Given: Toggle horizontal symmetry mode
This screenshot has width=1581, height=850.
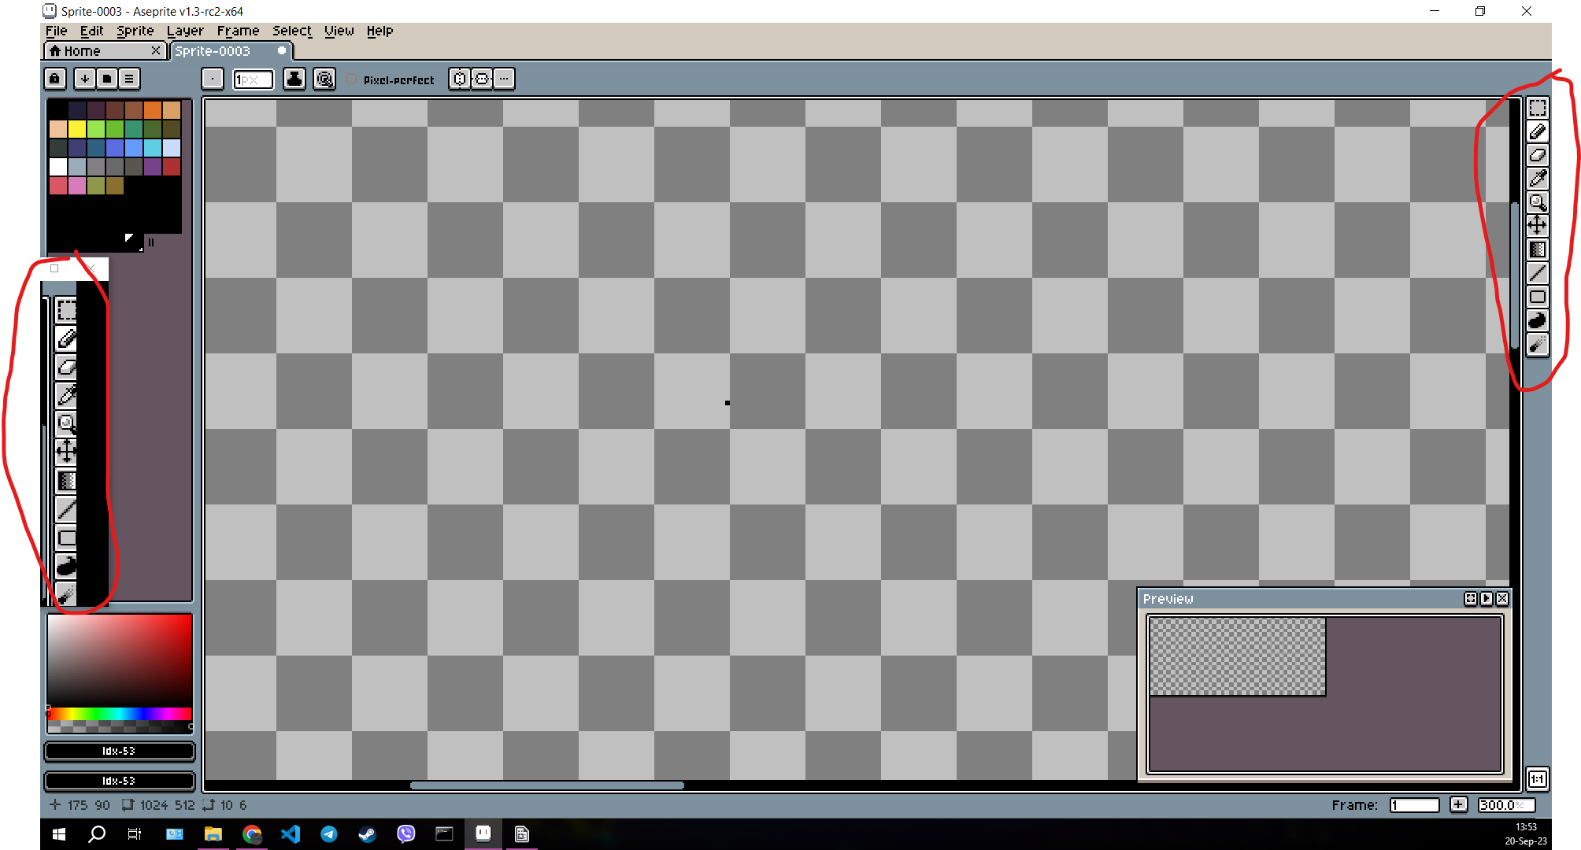Looking at the screenshot, I should (459, 79).
